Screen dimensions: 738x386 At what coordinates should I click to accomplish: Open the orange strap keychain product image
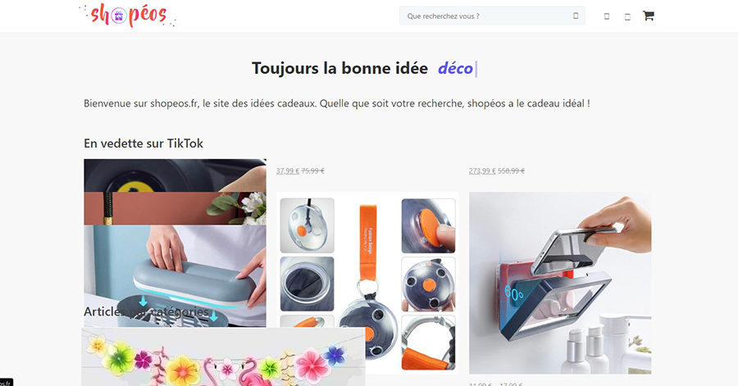(367, 283)
